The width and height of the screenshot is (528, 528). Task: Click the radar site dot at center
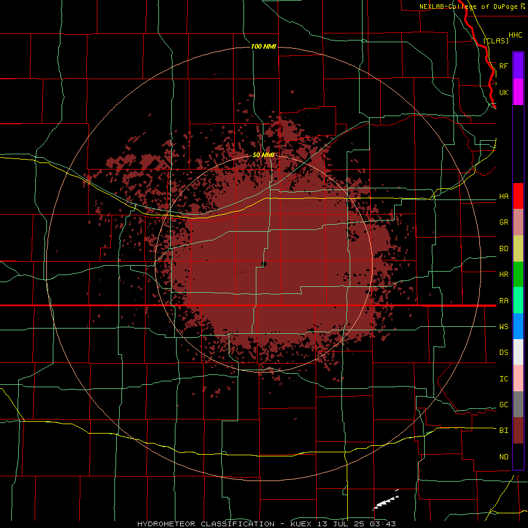point(264,263)
